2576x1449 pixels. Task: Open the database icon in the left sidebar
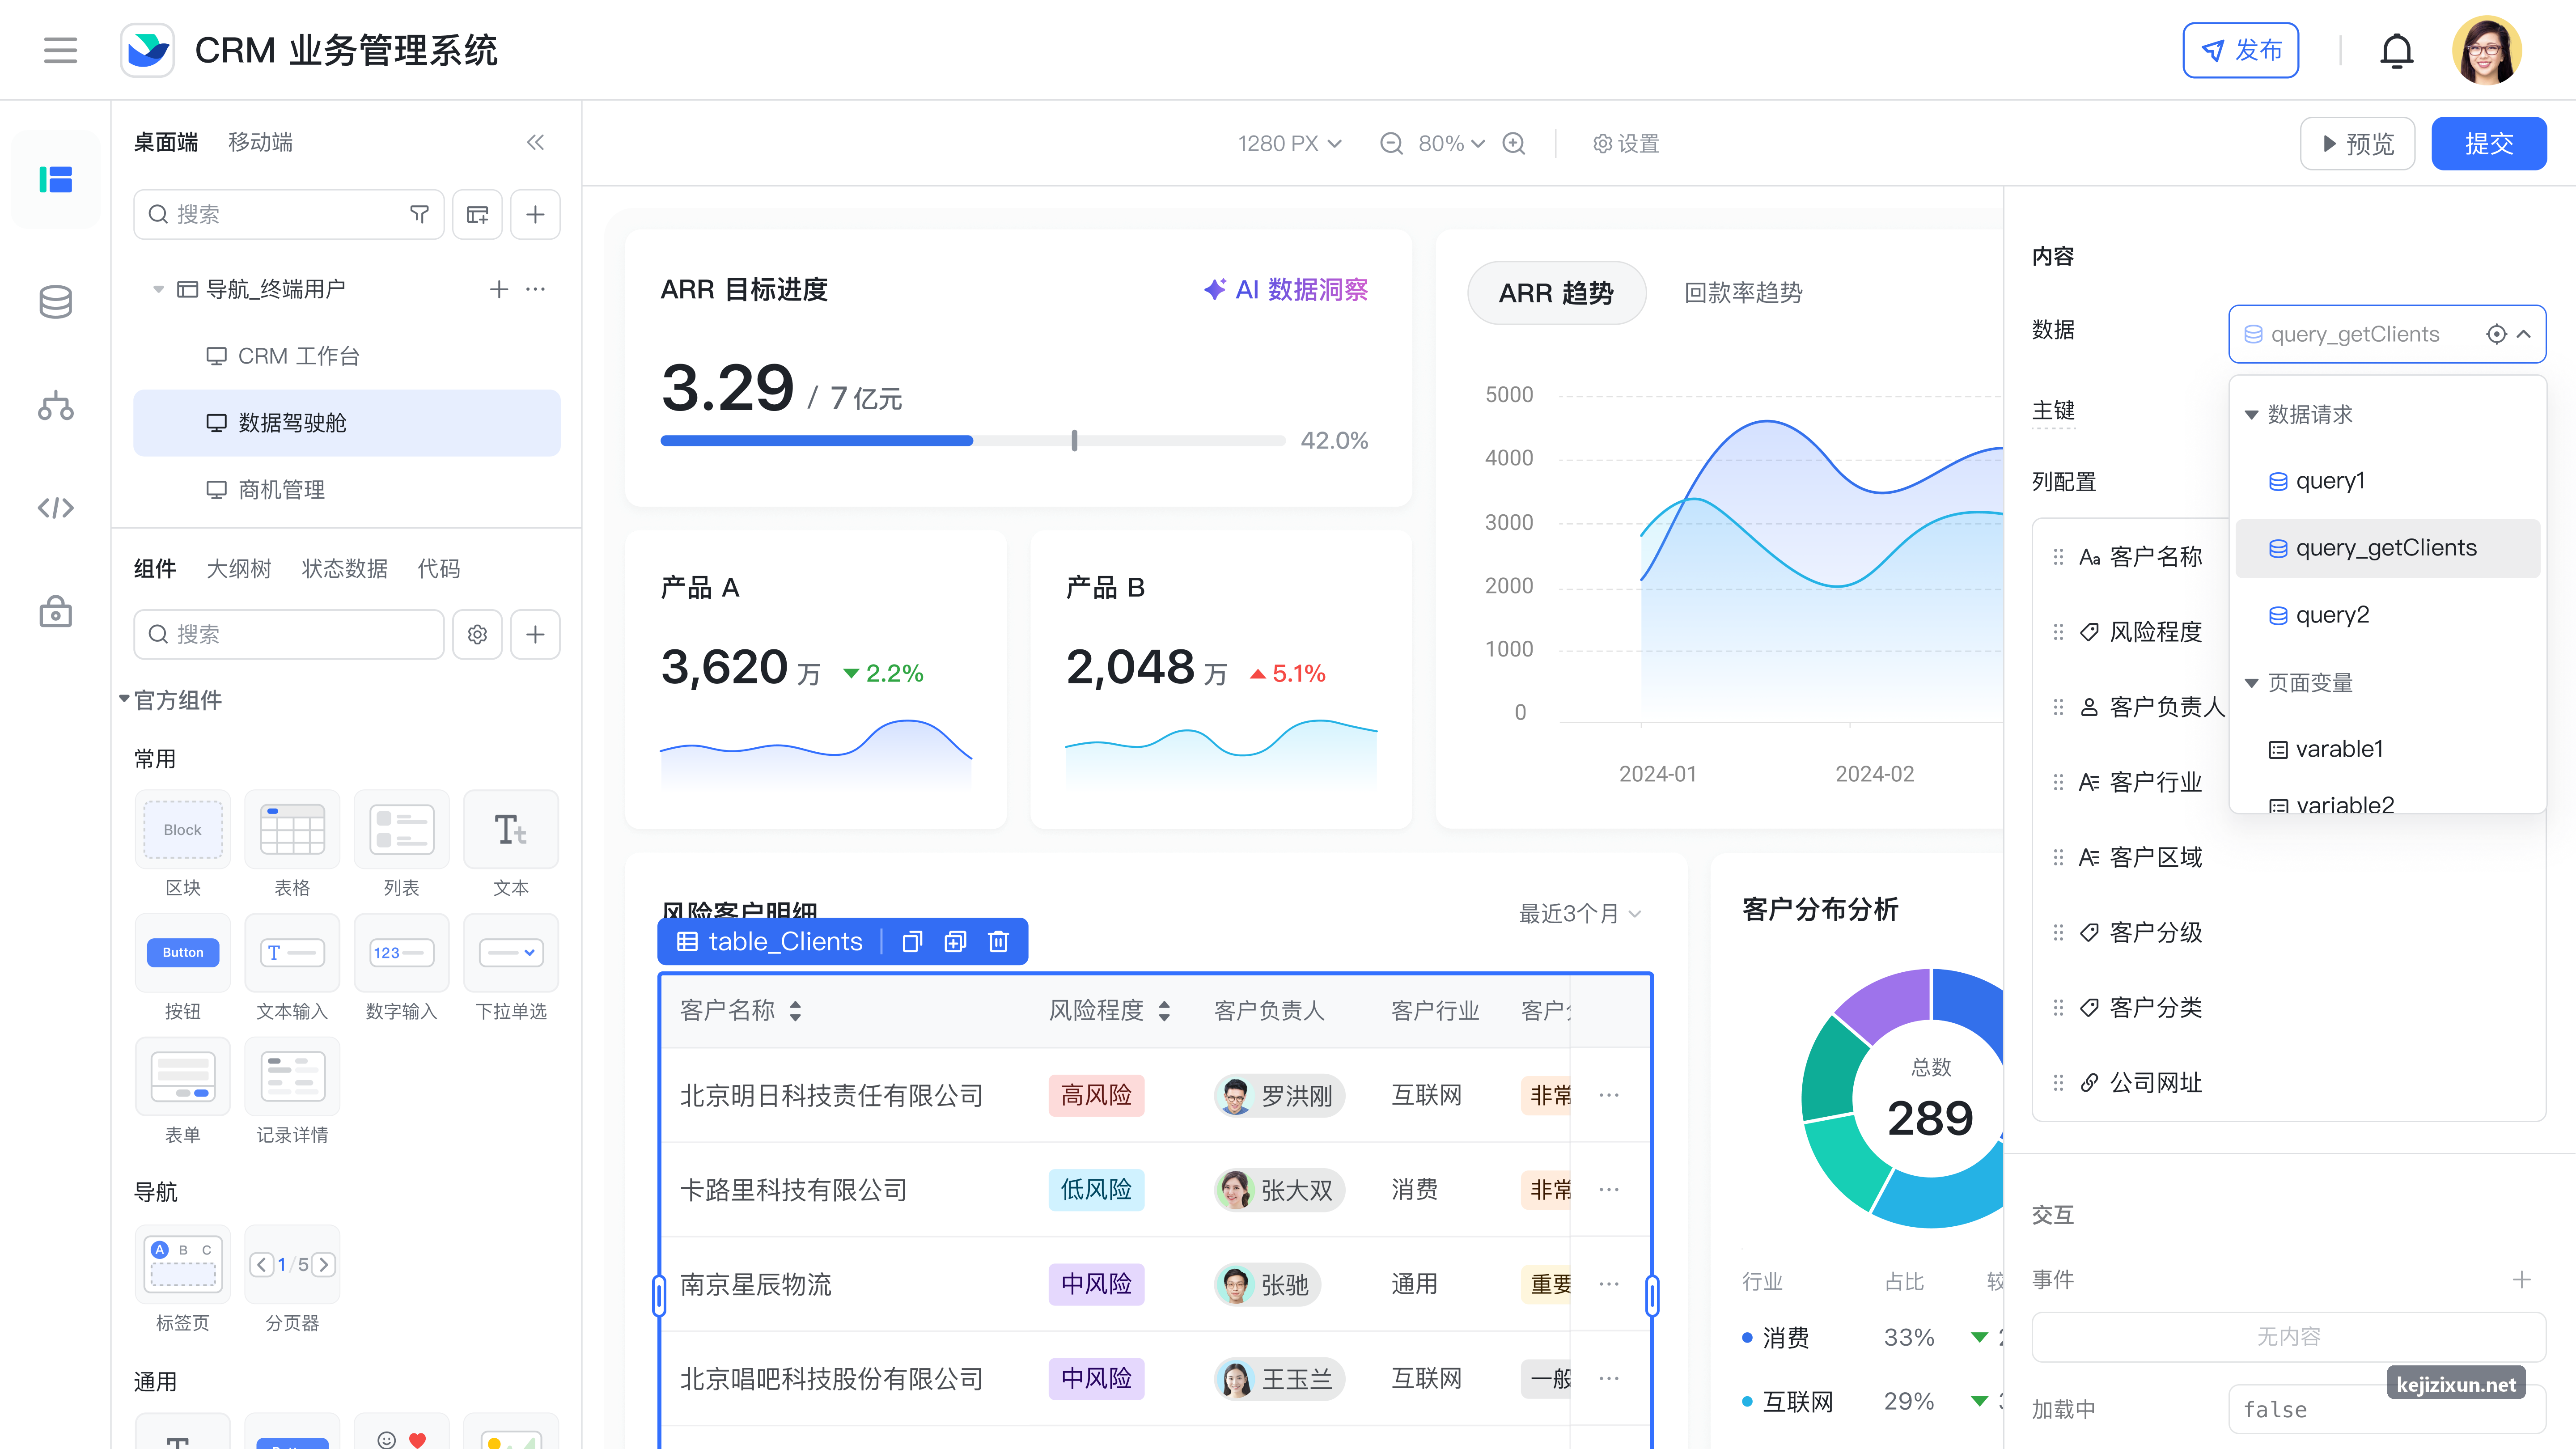click(56, 301)
